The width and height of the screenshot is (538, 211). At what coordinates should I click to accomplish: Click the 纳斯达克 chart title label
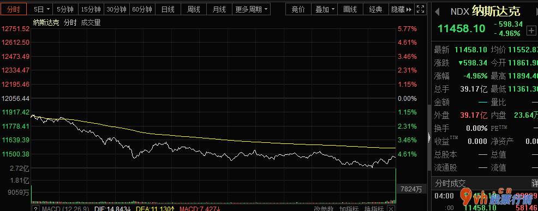[x=46, y=23]
